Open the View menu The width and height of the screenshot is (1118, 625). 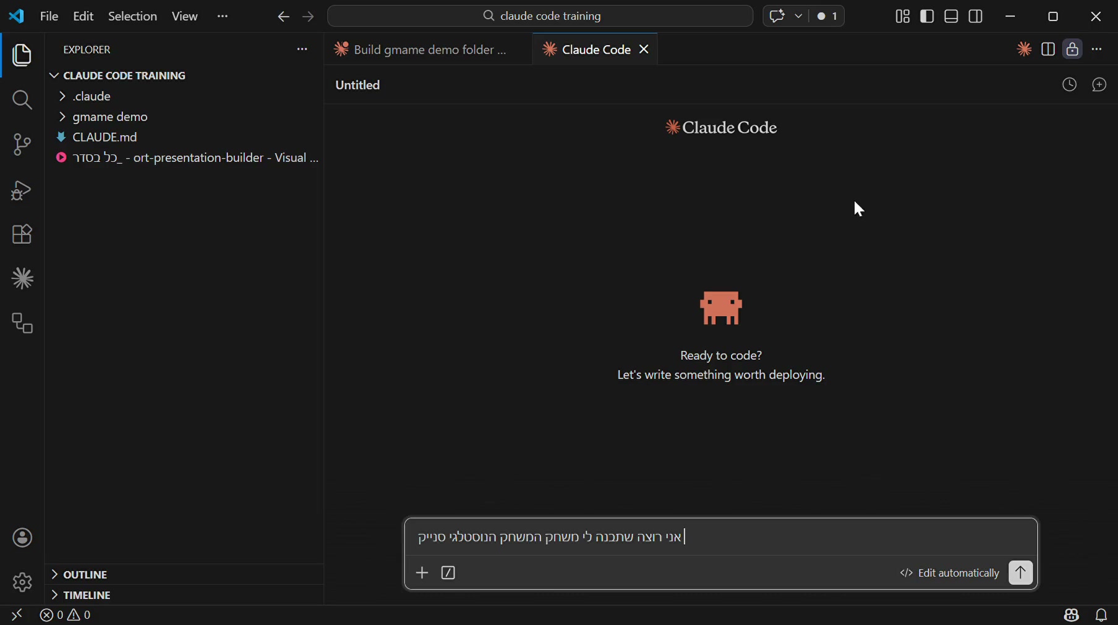pyautogui.click(x=184, y=17)
